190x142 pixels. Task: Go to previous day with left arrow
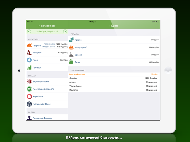tap(29, 31)
